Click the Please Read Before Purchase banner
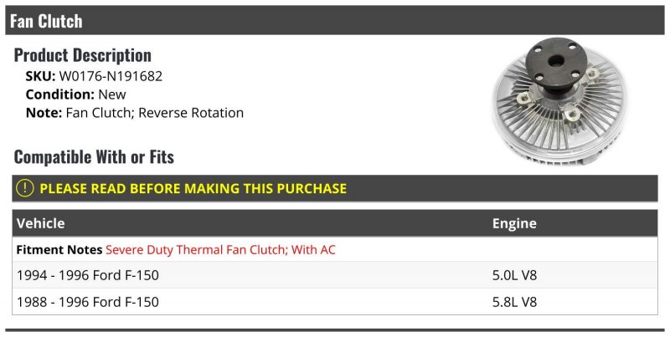Viewport: 670px width, 337px height. pyautogui.click(x=193, y=189)
